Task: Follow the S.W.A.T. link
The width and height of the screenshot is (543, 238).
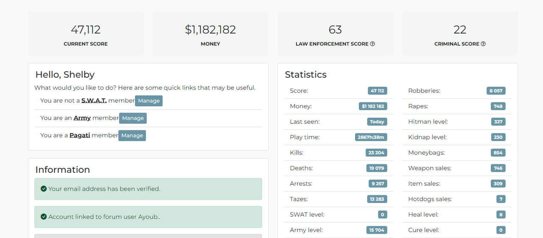Action: tap(94, 100)
